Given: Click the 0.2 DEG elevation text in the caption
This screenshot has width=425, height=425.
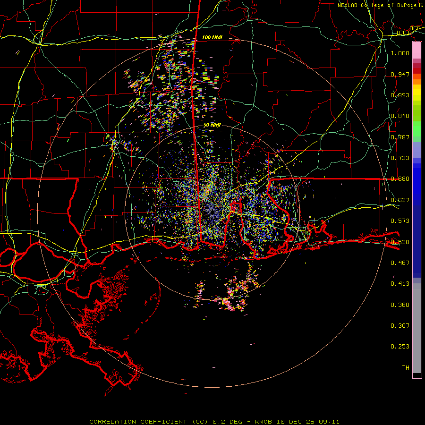Looking at the screenshot, I should tap(228, 422).
